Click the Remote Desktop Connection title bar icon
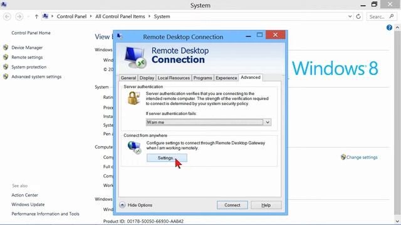Viewport: 401px width, 225px height. (120, 36)
